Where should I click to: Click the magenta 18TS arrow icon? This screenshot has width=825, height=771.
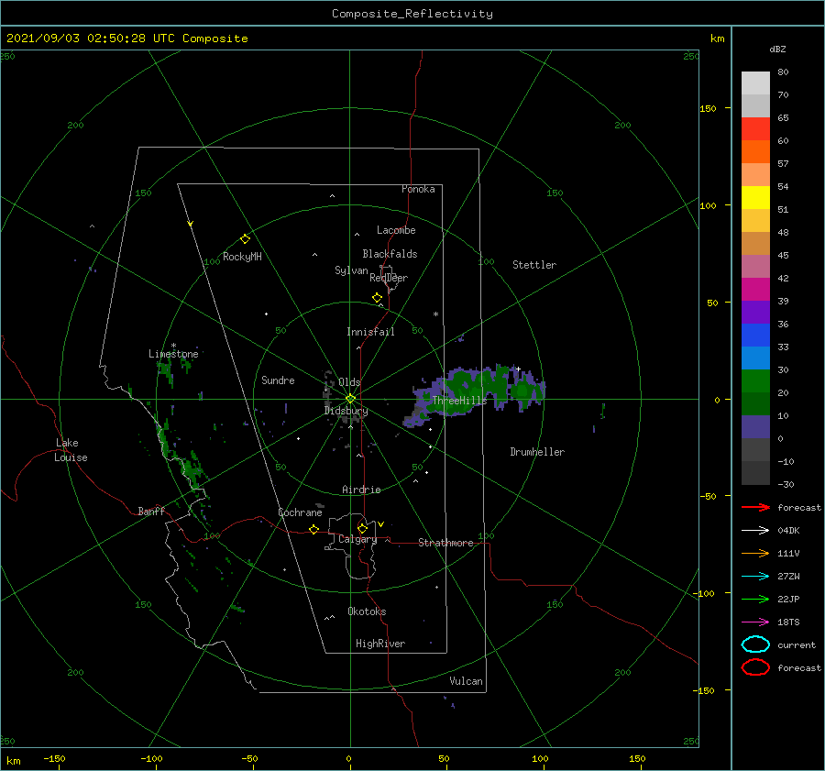755,622
